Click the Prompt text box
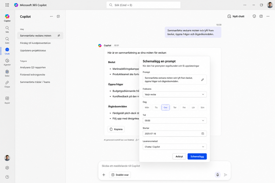Screen dimensions: 275x183 tap(175, 79)
